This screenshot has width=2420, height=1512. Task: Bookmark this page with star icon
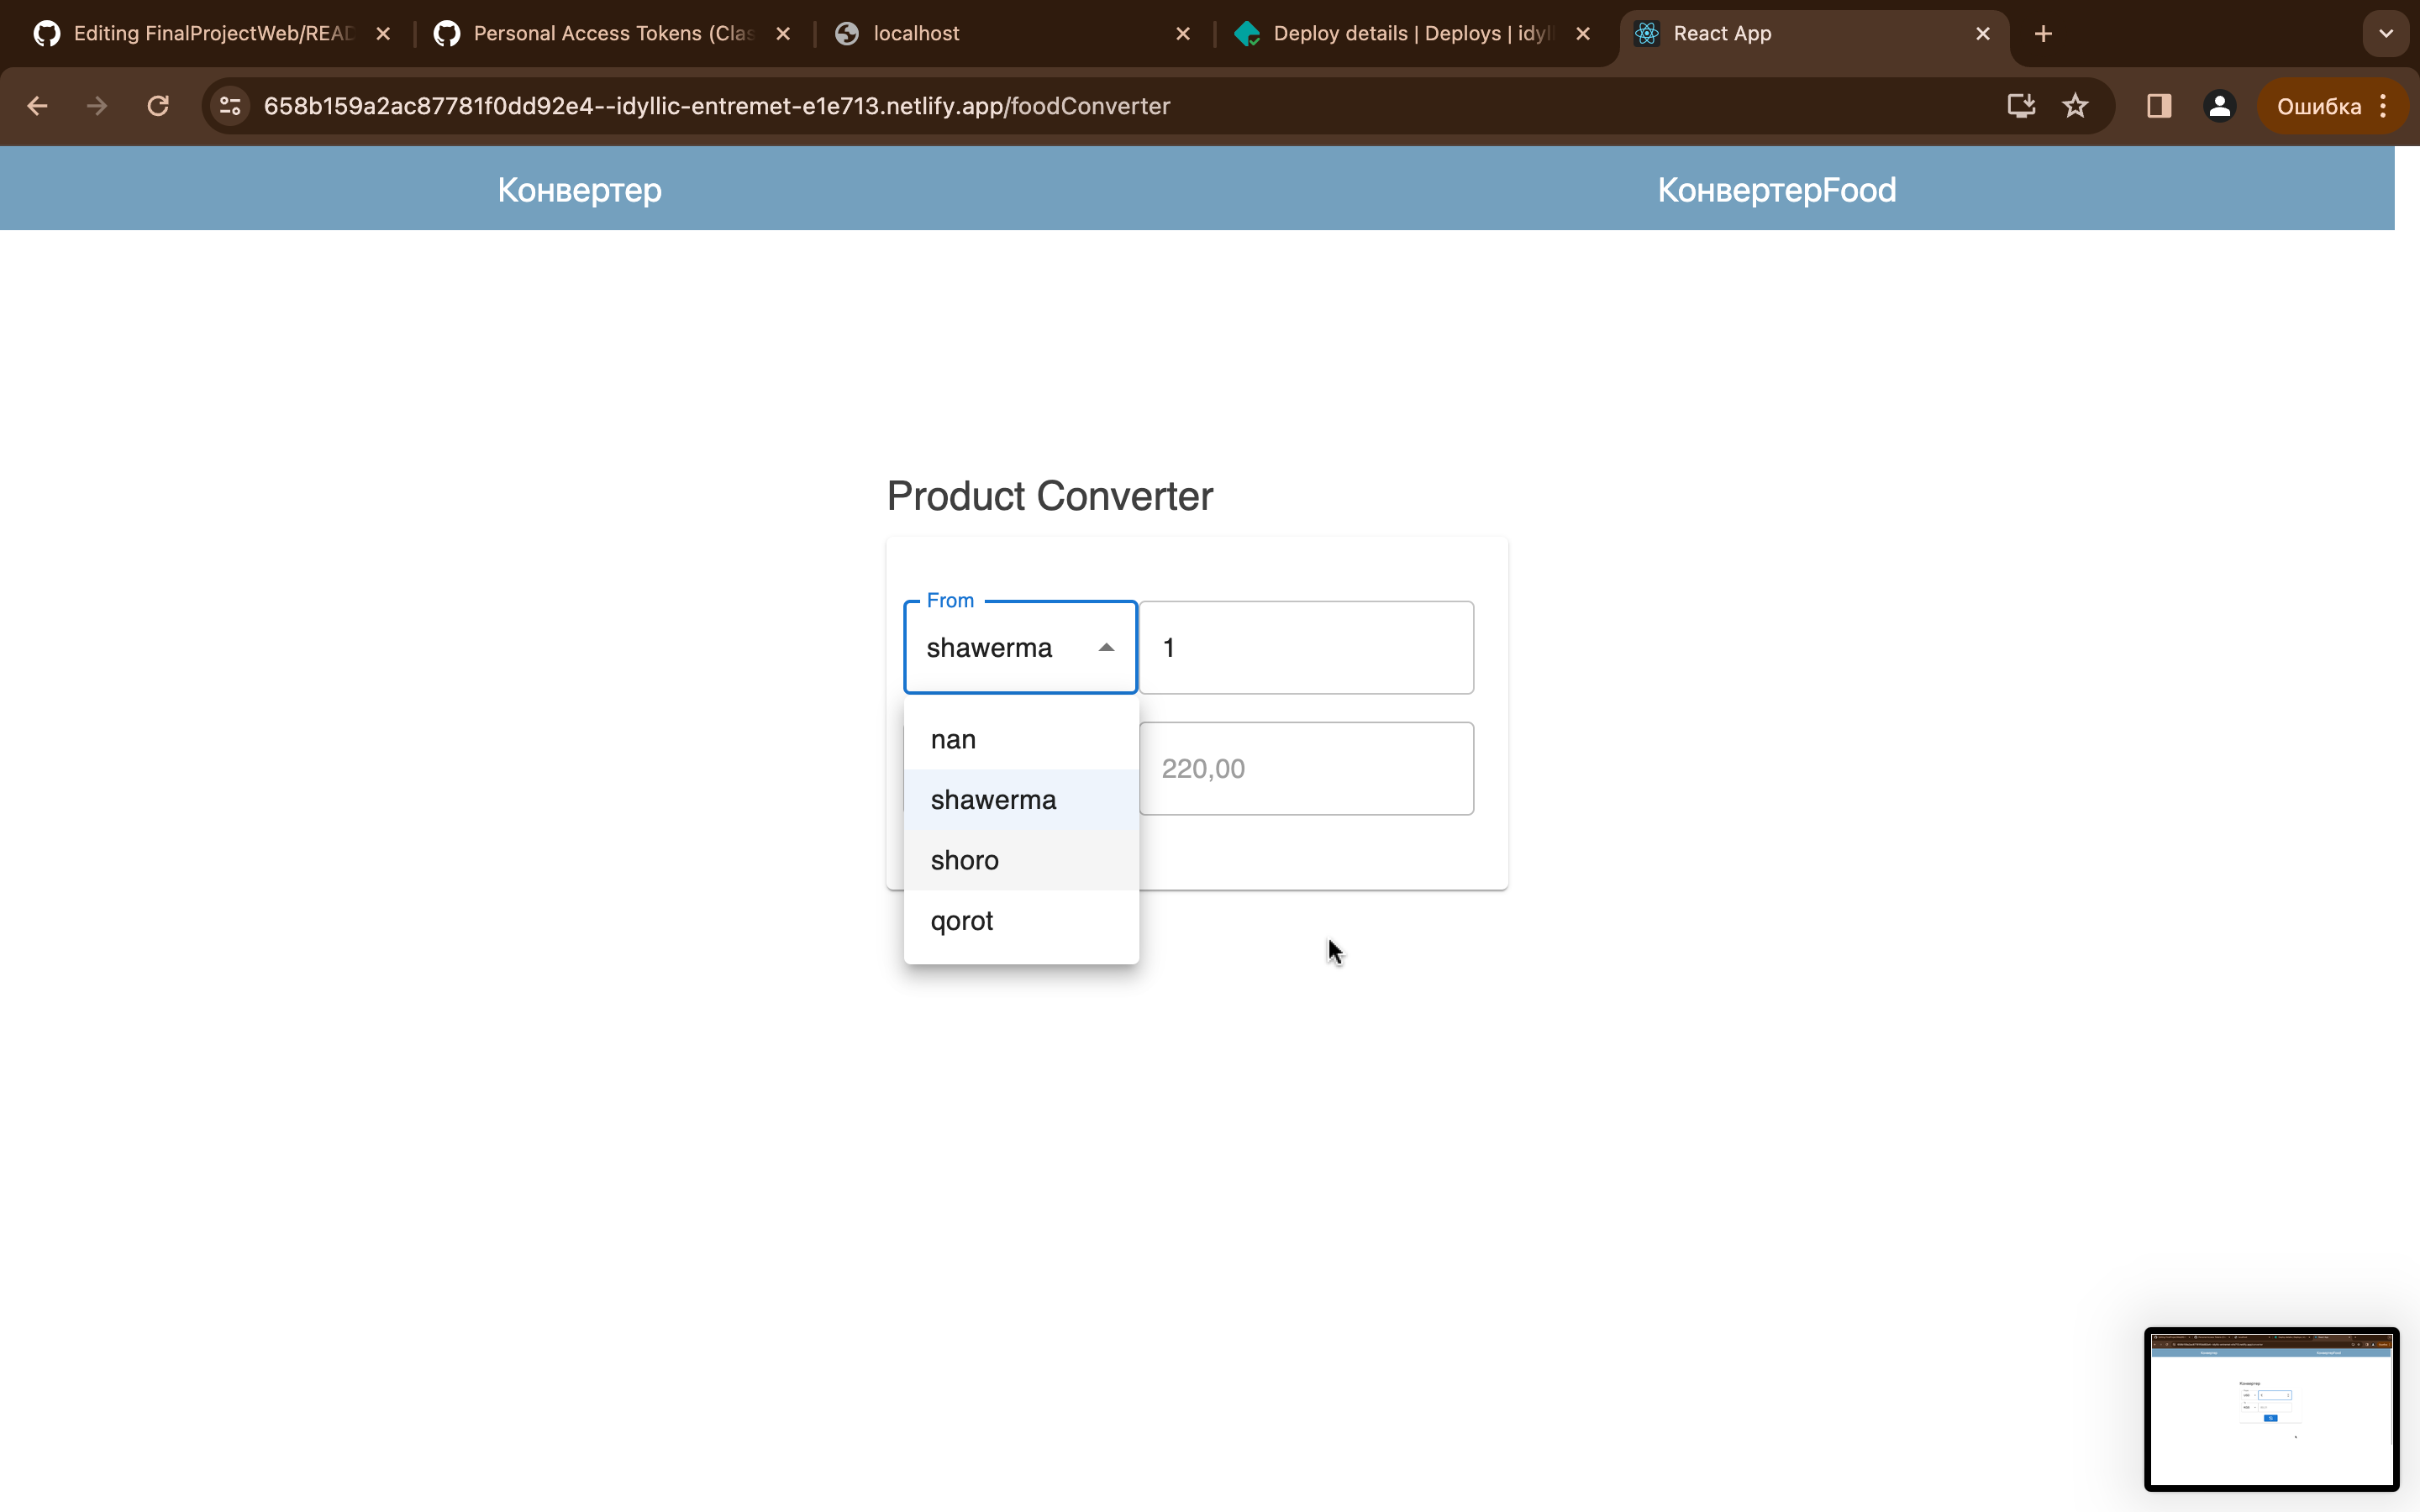click(x=2075, y=106)
